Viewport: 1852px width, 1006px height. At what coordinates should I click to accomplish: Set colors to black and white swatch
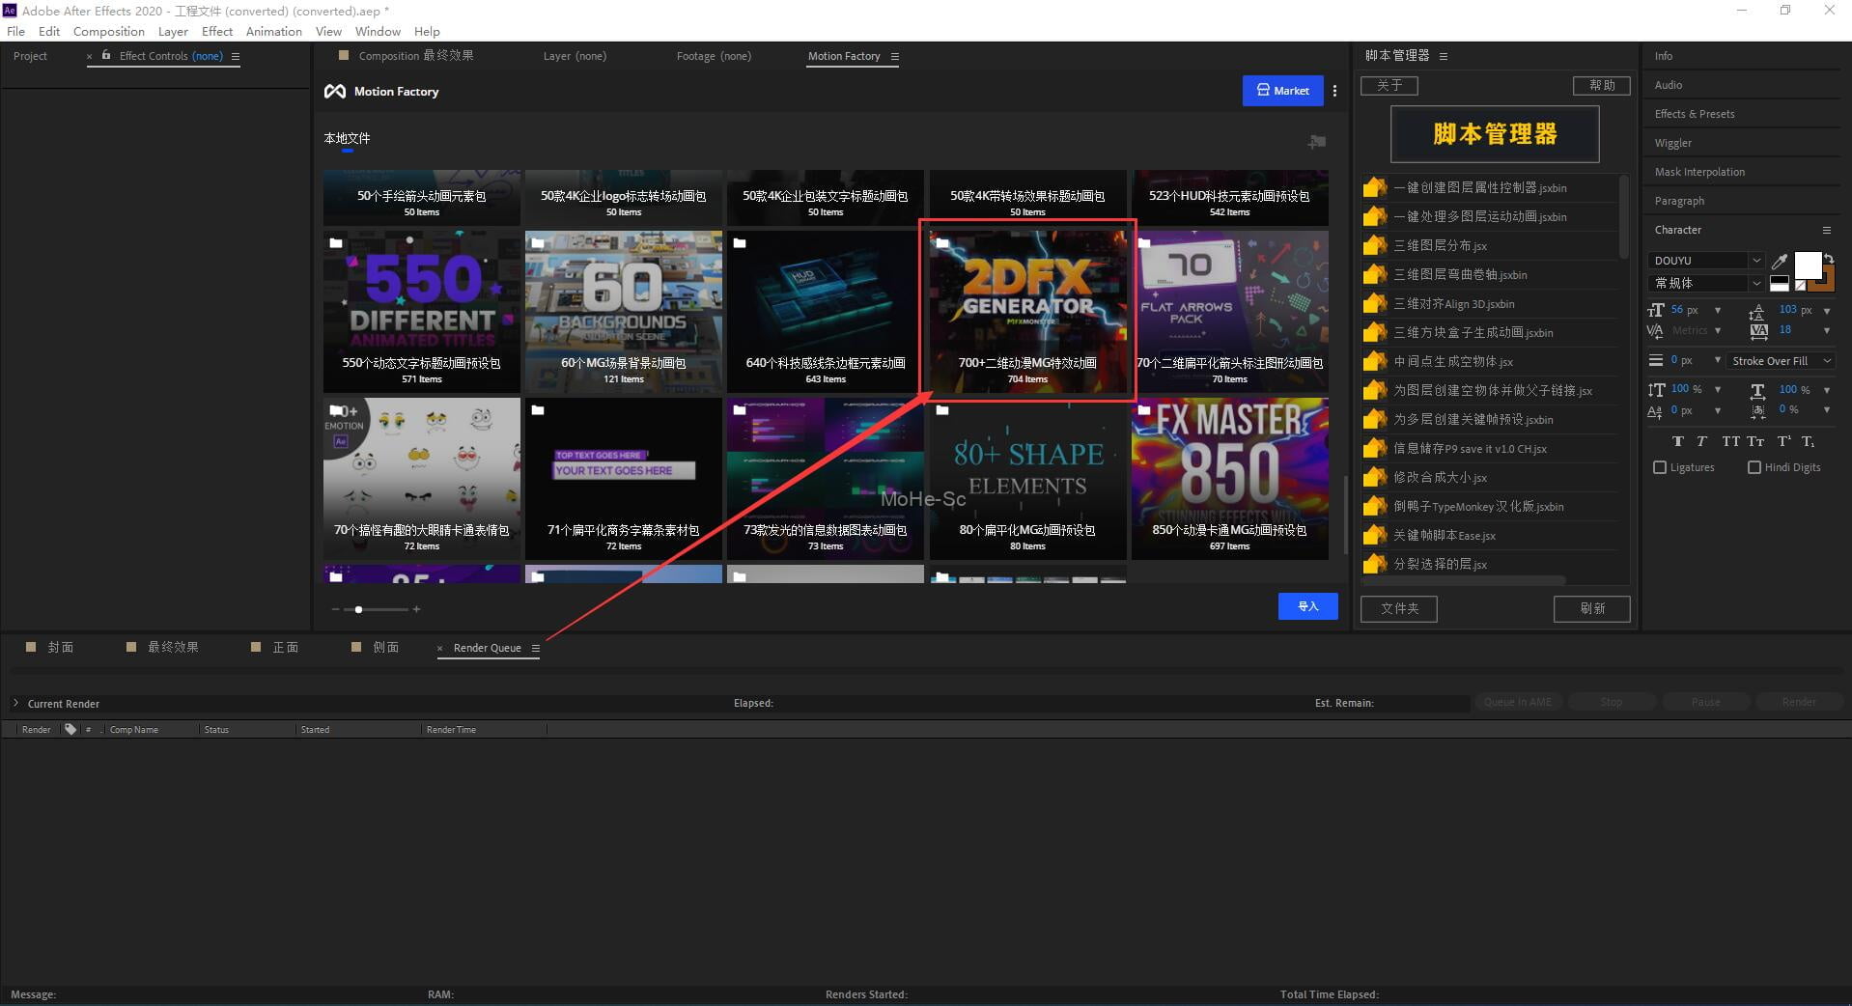click(x=1779, y=284)
